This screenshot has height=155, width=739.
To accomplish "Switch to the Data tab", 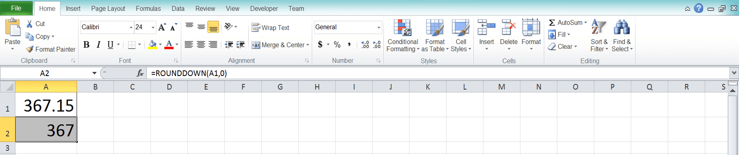I will click(x=178, y=8).
